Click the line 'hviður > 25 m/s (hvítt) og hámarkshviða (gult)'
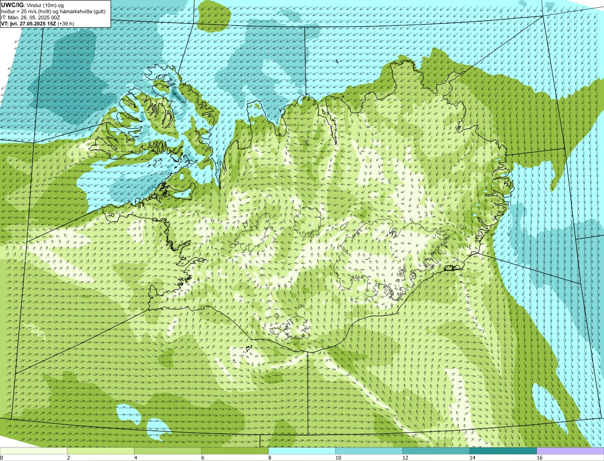The width and height of the screenshot is (604, 461). pos(53,11)
